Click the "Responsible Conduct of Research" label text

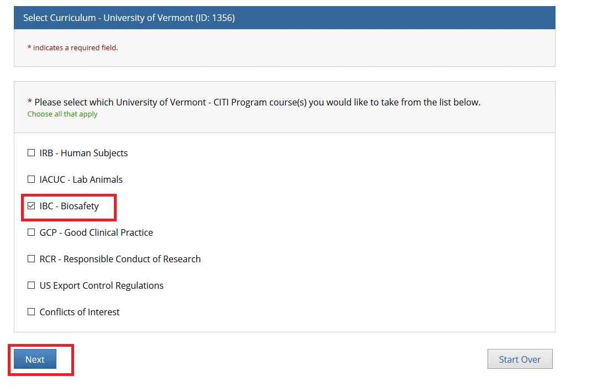[x=132, y=259]
